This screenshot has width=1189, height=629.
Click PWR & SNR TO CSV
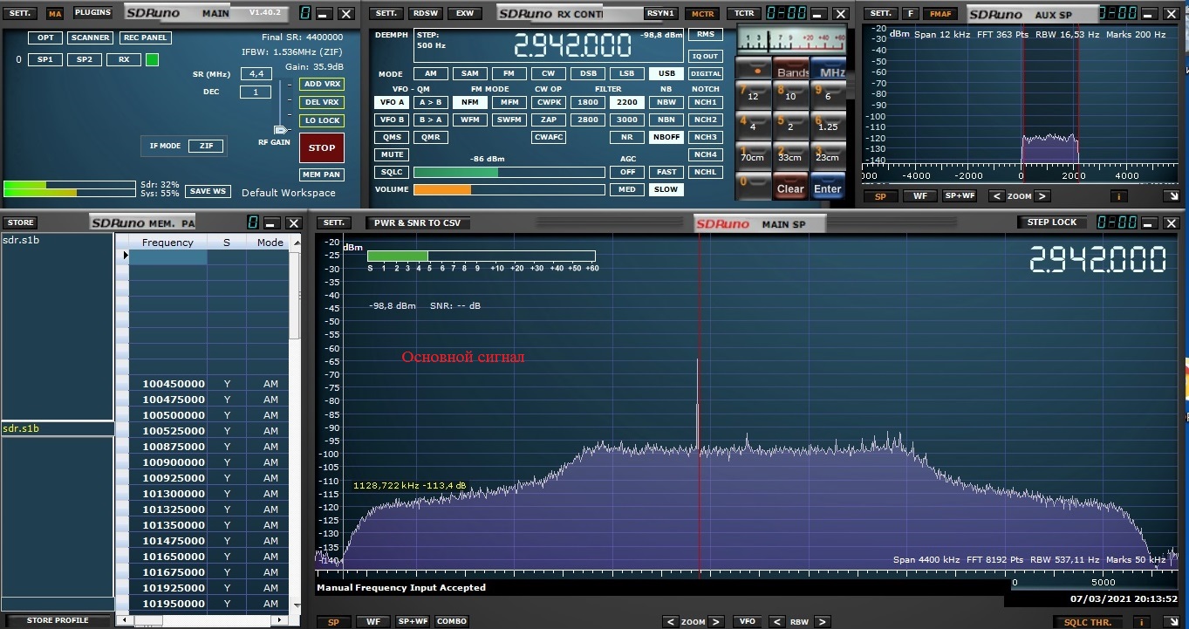click(416, 222)
